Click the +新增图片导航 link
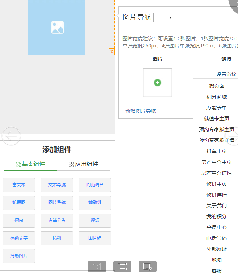The height and width of the screenshot is (273, 238). [139, 111]
